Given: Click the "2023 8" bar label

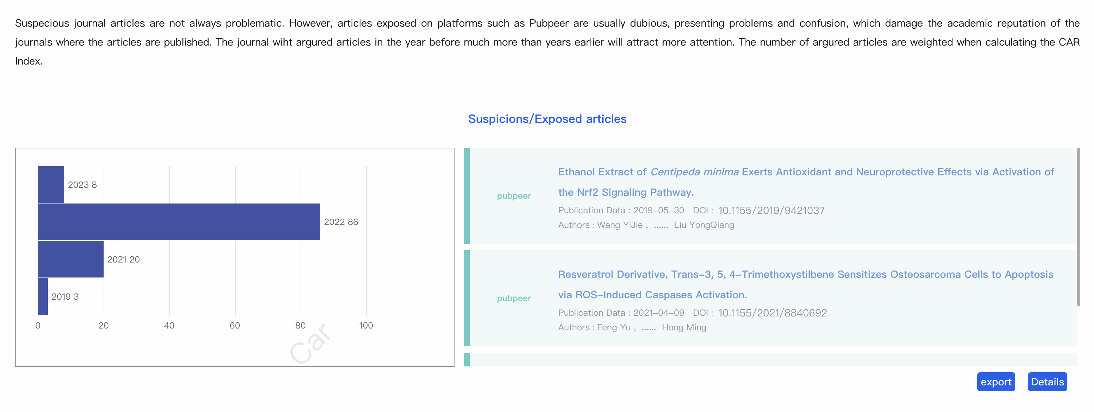Looking at the screenshot, I should (x=82, y=184).
